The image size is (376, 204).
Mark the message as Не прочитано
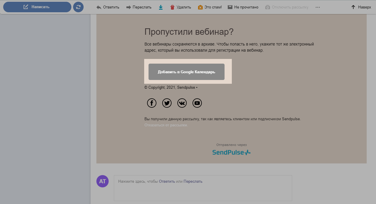(243, 7)
